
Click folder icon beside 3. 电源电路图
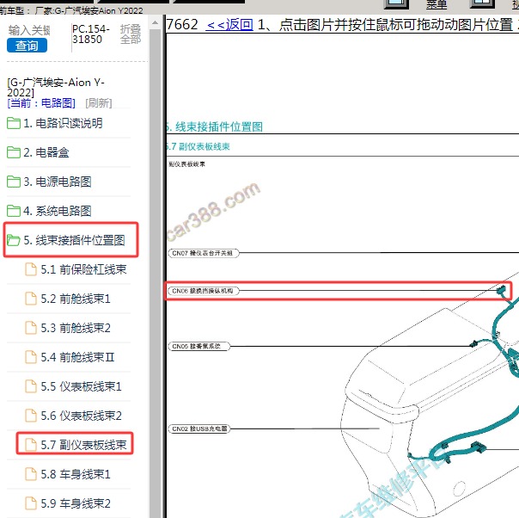point(14,182)
